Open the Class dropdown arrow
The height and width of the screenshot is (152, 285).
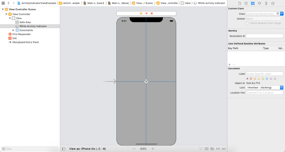pyautogui.click(x=282, y=14)
